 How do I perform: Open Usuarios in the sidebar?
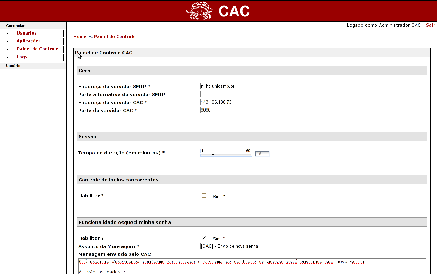point(27,33)
